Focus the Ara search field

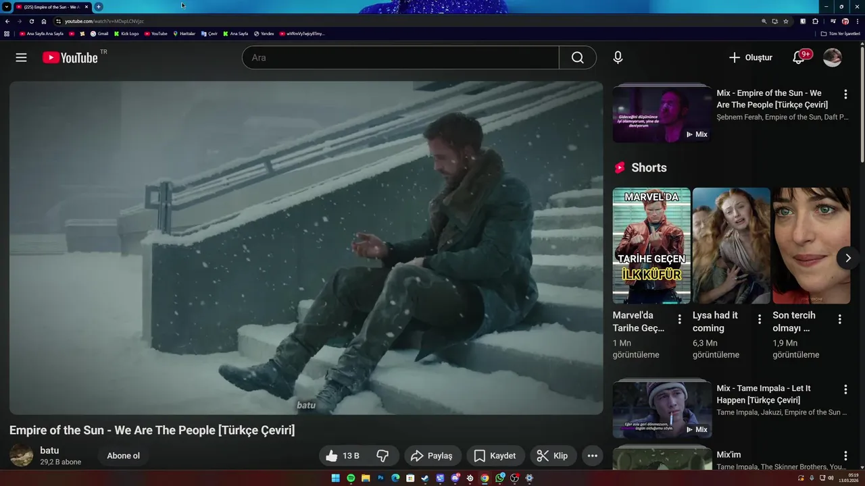point(401,57)
